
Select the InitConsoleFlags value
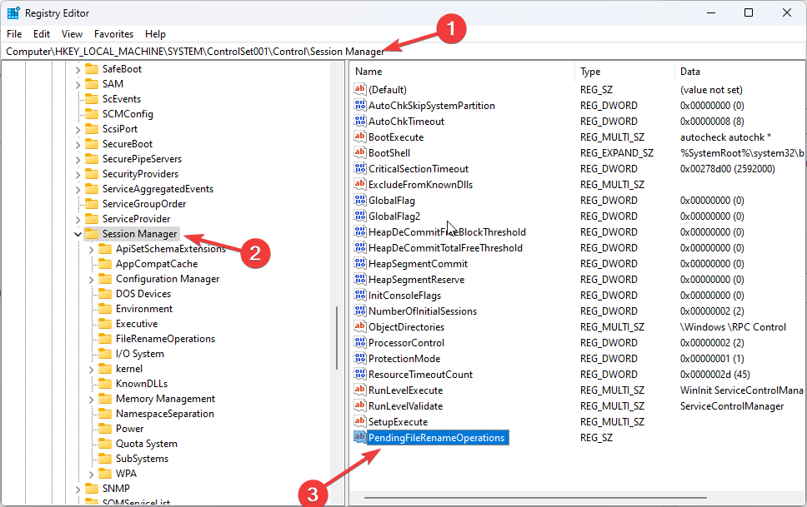[x=404, y=296]
